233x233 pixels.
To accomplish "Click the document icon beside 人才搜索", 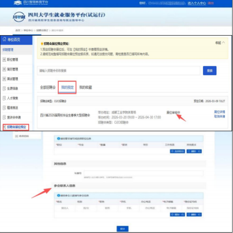I will click(x=4, y=98).
